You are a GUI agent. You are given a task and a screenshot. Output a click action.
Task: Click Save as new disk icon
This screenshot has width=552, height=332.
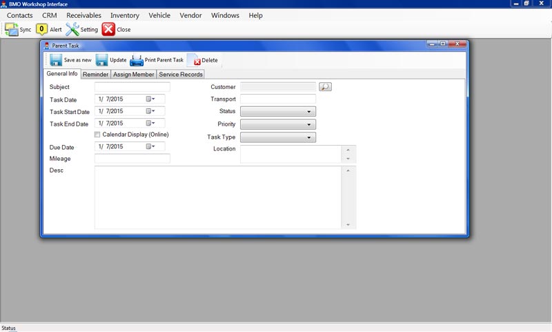click(56, 60)
